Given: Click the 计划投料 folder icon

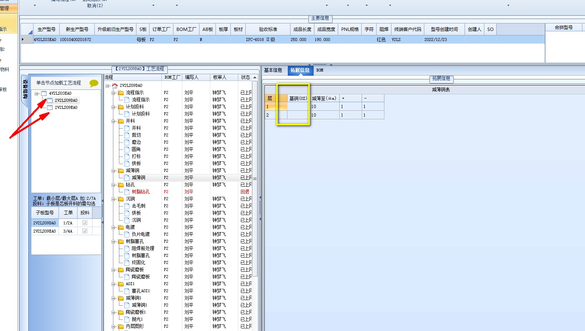Looking at the screenshot, I should pyautogui.click(x=121, y=107).
